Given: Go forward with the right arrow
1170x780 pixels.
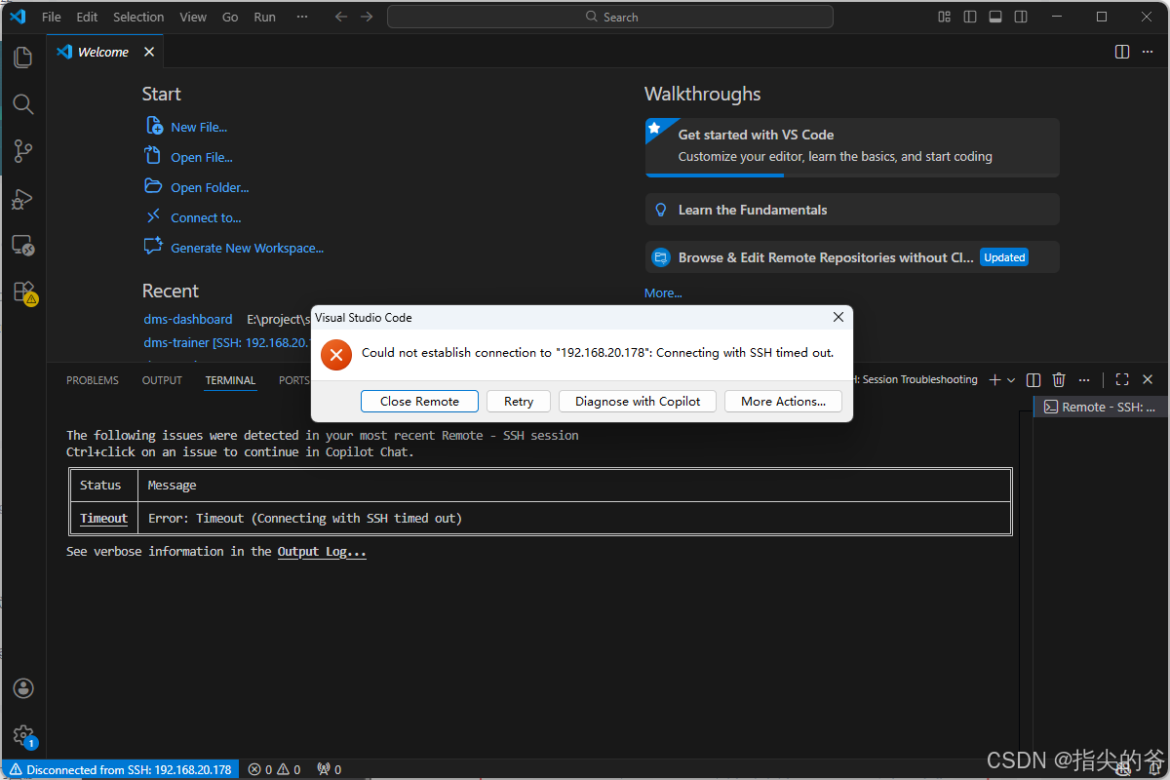Looking at the screenshot, I should pyautogui.click(x=367, y=17).
